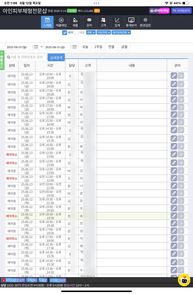Open the 제품 products icon

(x=75, y=22)
